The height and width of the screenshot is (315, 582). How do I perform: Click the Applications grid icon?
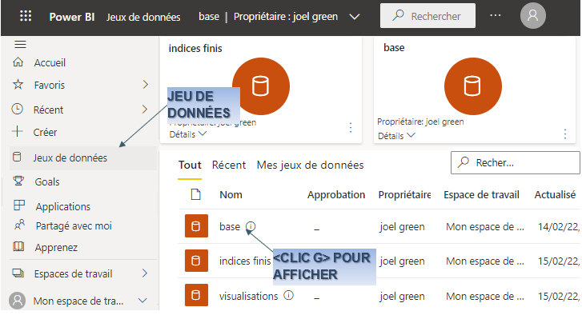click(19, 205)
